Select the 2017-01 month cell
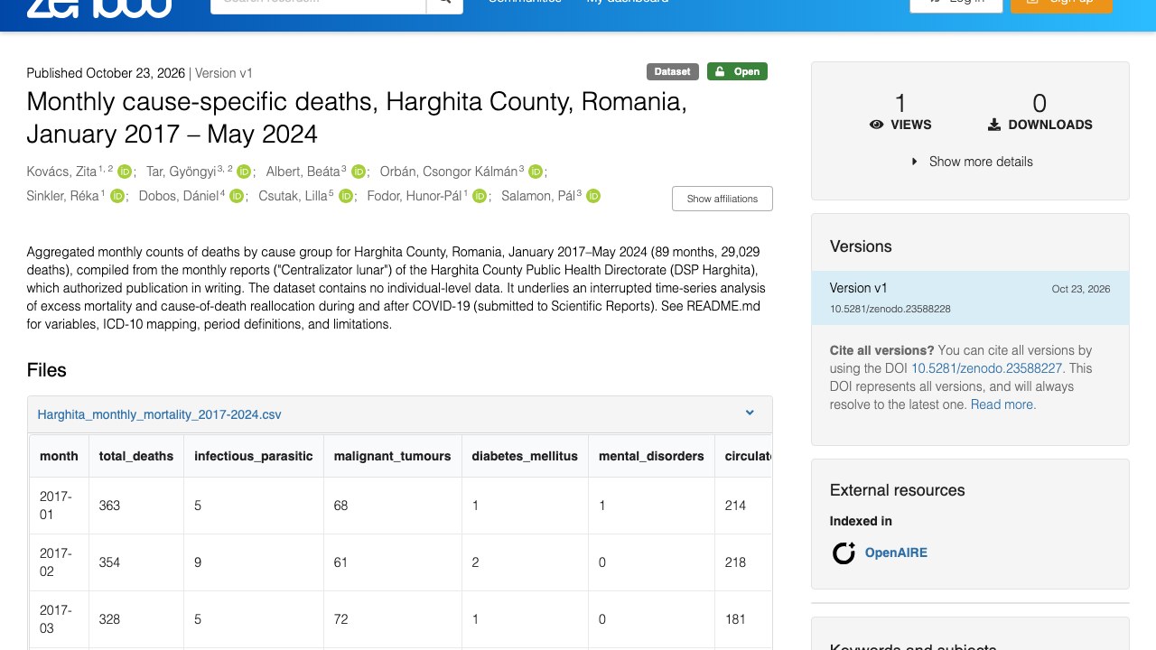This screenshot has height=650, width=1156. [59, 506]
